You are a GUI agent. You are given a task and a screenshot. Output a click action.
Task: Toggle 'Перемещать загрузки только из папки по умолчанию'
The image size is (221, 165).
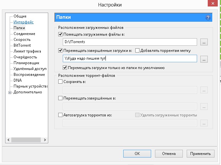click(x=65, y=68)
